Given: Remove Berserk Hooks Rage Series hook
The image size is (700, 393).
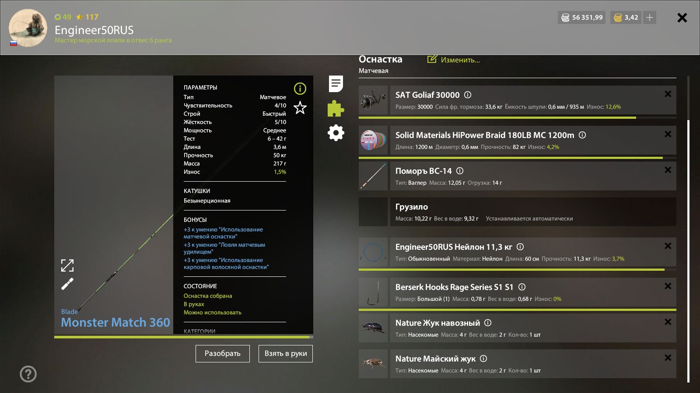Looking at the screenshot, I should (x=668, y=286).
